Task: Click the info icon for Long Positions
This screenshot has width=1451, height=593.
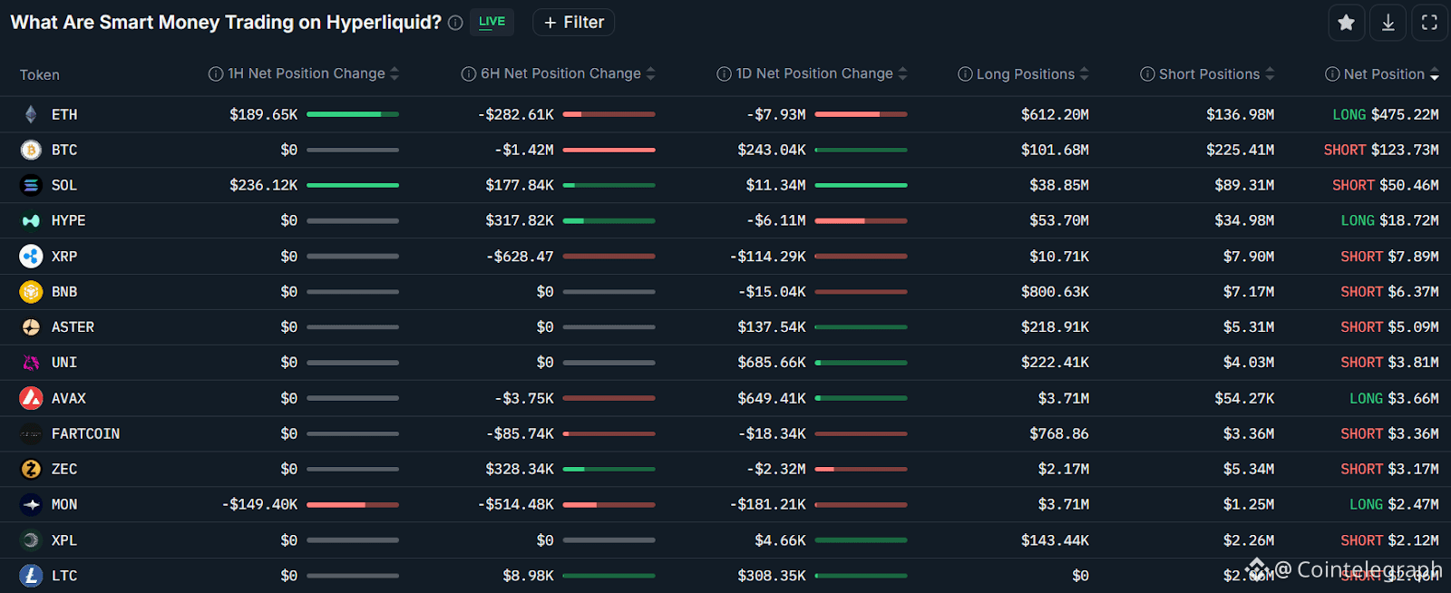Action: [x=965, y=74]
